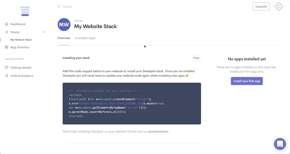Click Install your first app button
The height and width of the screenshot is (154, 290).
pos(247,81)
